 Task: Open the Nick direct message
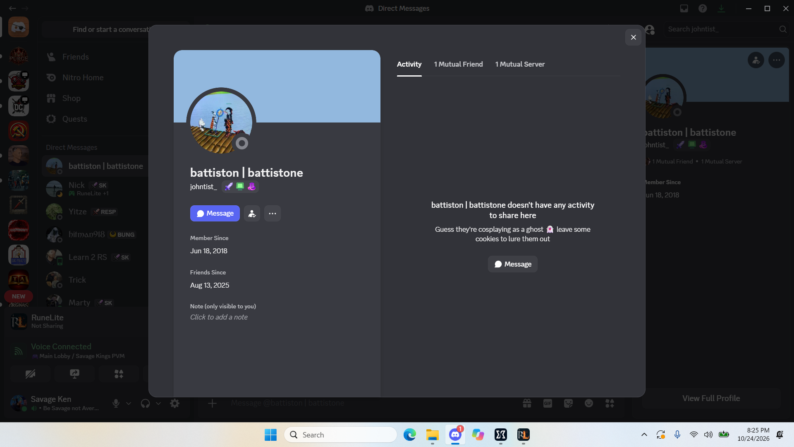coord(95,189)
